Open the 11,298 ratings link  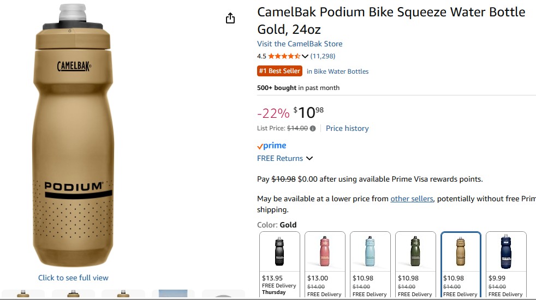(323, 56)
